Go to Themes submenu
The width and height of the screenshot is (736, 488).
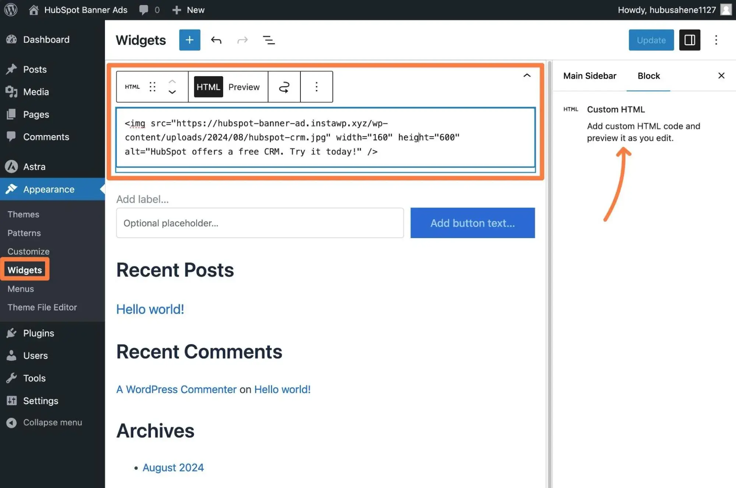(x=23, y=214)
